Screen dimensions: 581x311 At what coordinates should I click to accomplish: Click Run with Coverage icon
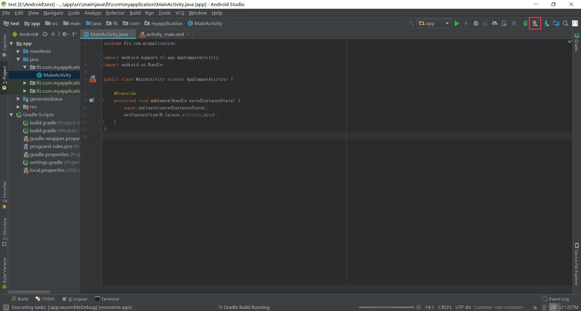click(485, 23)
